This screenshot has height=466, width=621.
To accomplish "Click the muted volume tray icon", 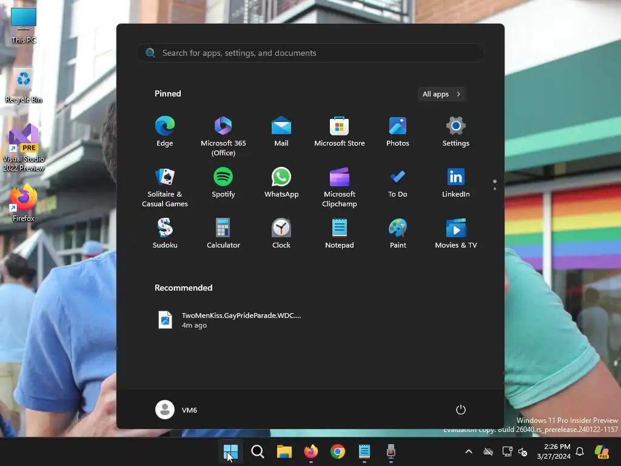I will click(523, 451).
